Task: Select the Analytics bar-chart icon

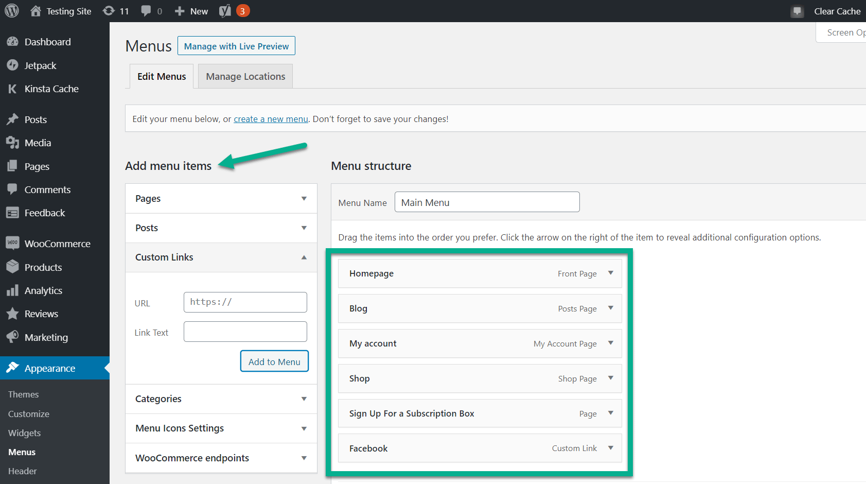Action: [x=12, y=290]
